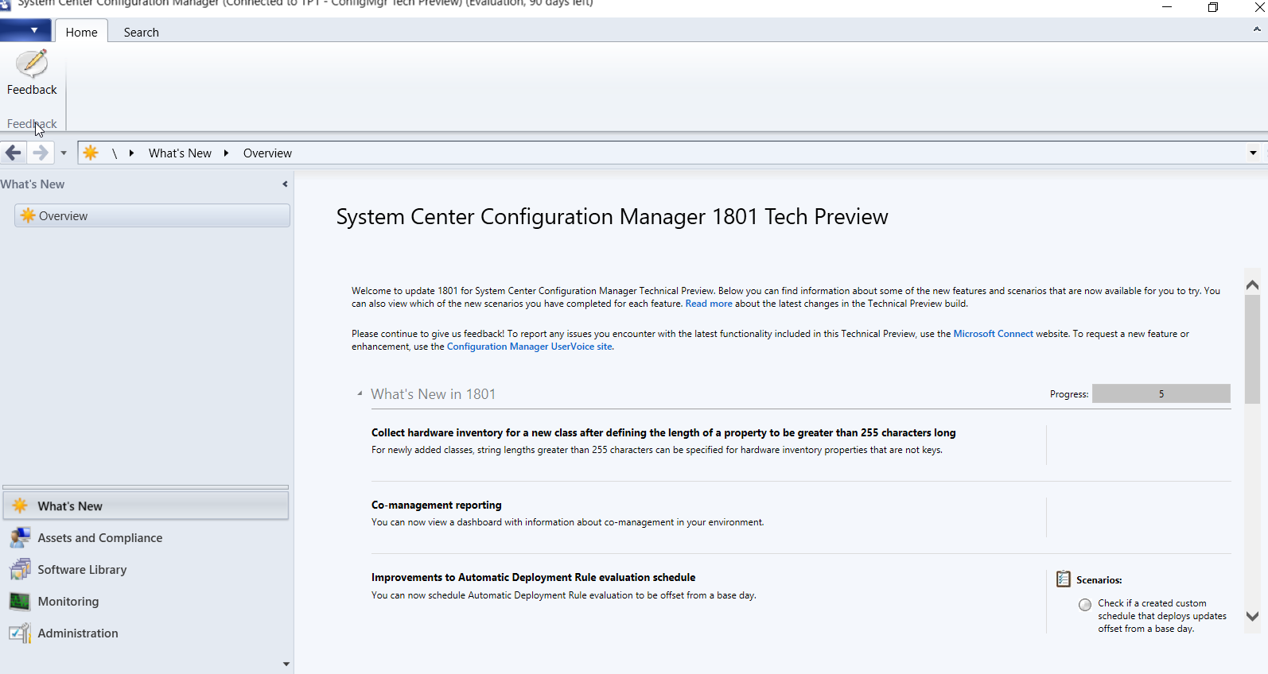Minimize the ribbon using the caret

click(1257, 29)
